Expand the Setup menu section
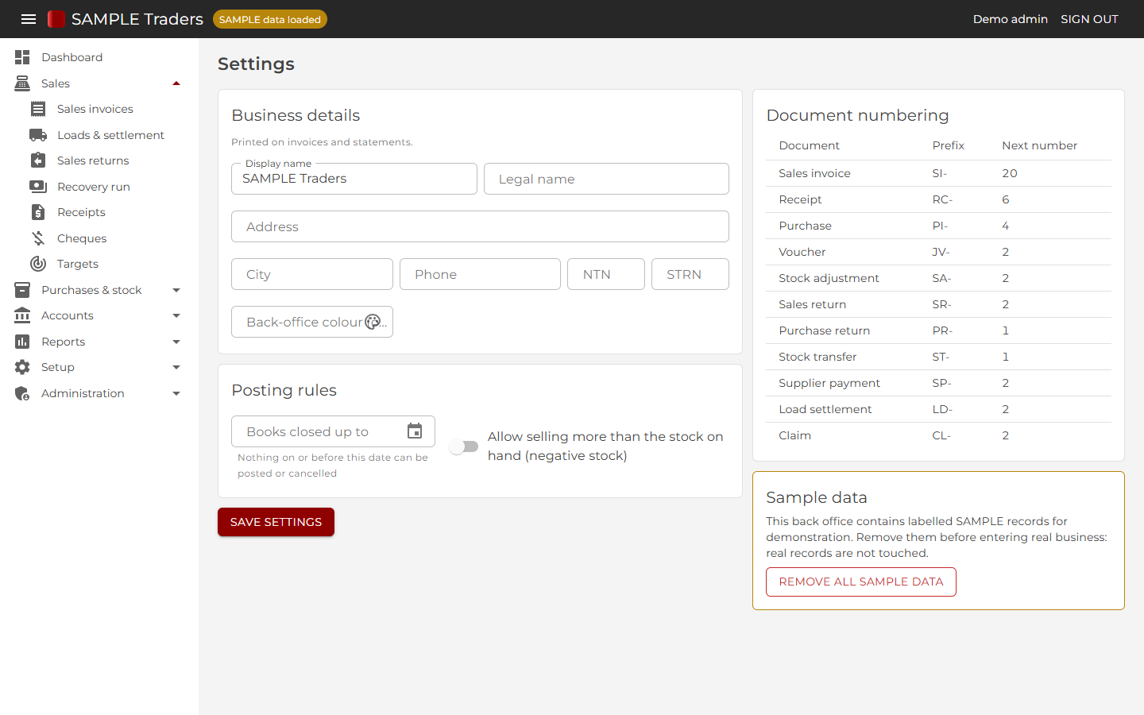Viewport: 1144px width, 715px height. [x=176, y=367]
